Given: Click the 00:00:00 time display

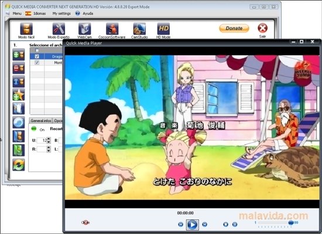Looking at the screenshot, I should pos(185,213).
